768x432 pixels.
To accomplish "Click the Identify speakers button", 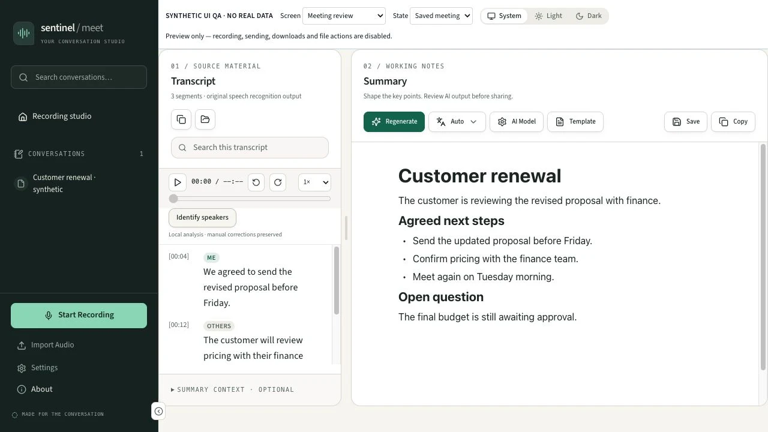I will click(x=202, y=218).
